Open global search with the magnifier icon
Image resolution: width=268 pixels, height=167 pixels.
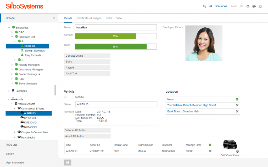(205, 6)
